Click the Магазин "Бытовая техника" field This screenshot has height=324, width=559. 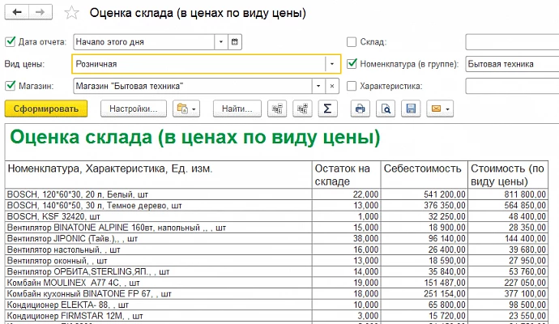tap(193, 86)
